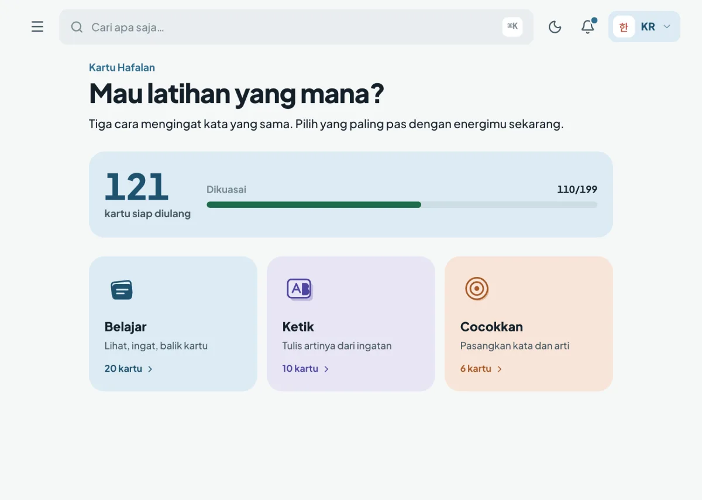The image size is (702, 500).
Task: Expand the KR language dropdown chevron
Action: pos(667,27)
